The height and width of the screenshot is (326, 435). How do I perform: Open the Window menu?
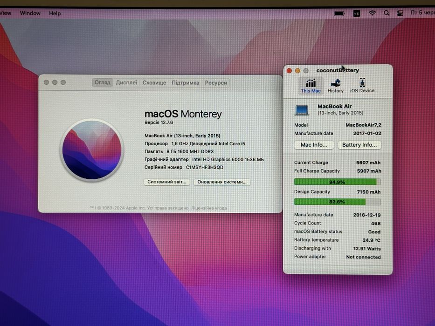tap(30, 13)
